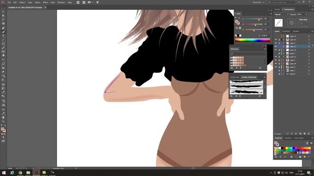Click the white swatch in Color panel

click(240, 36)
